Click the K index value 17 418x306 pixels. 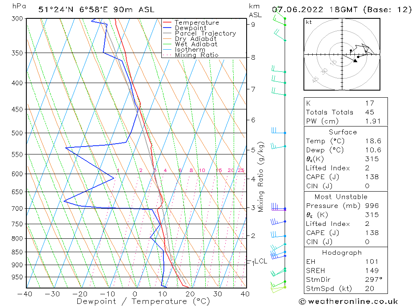tap(370, 103)
